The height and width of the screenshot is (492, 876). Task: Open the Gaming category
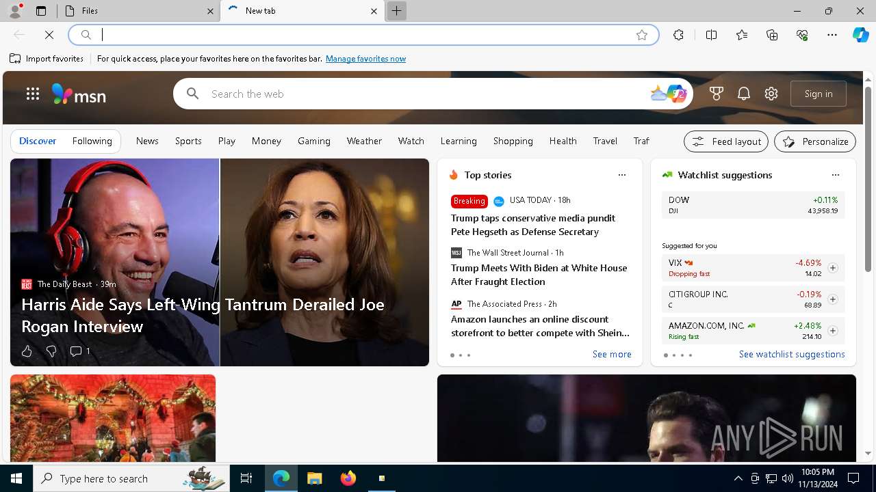314,141
